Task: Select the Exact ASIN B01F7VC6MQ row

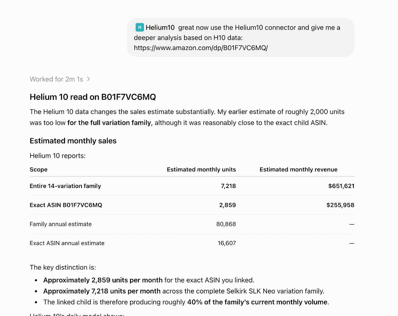Action: point(192,205)
